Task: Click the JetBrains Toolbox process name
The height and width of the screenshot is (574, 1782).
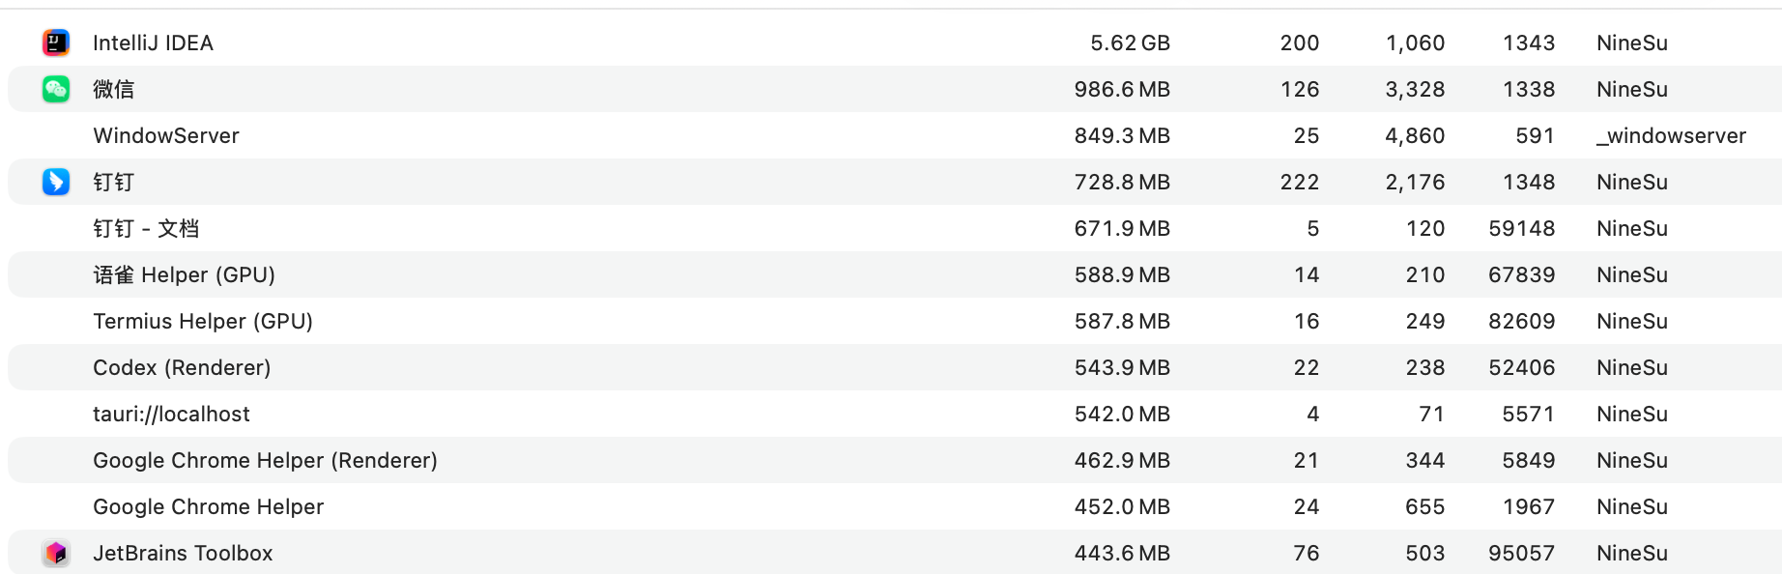Action: 183,553
